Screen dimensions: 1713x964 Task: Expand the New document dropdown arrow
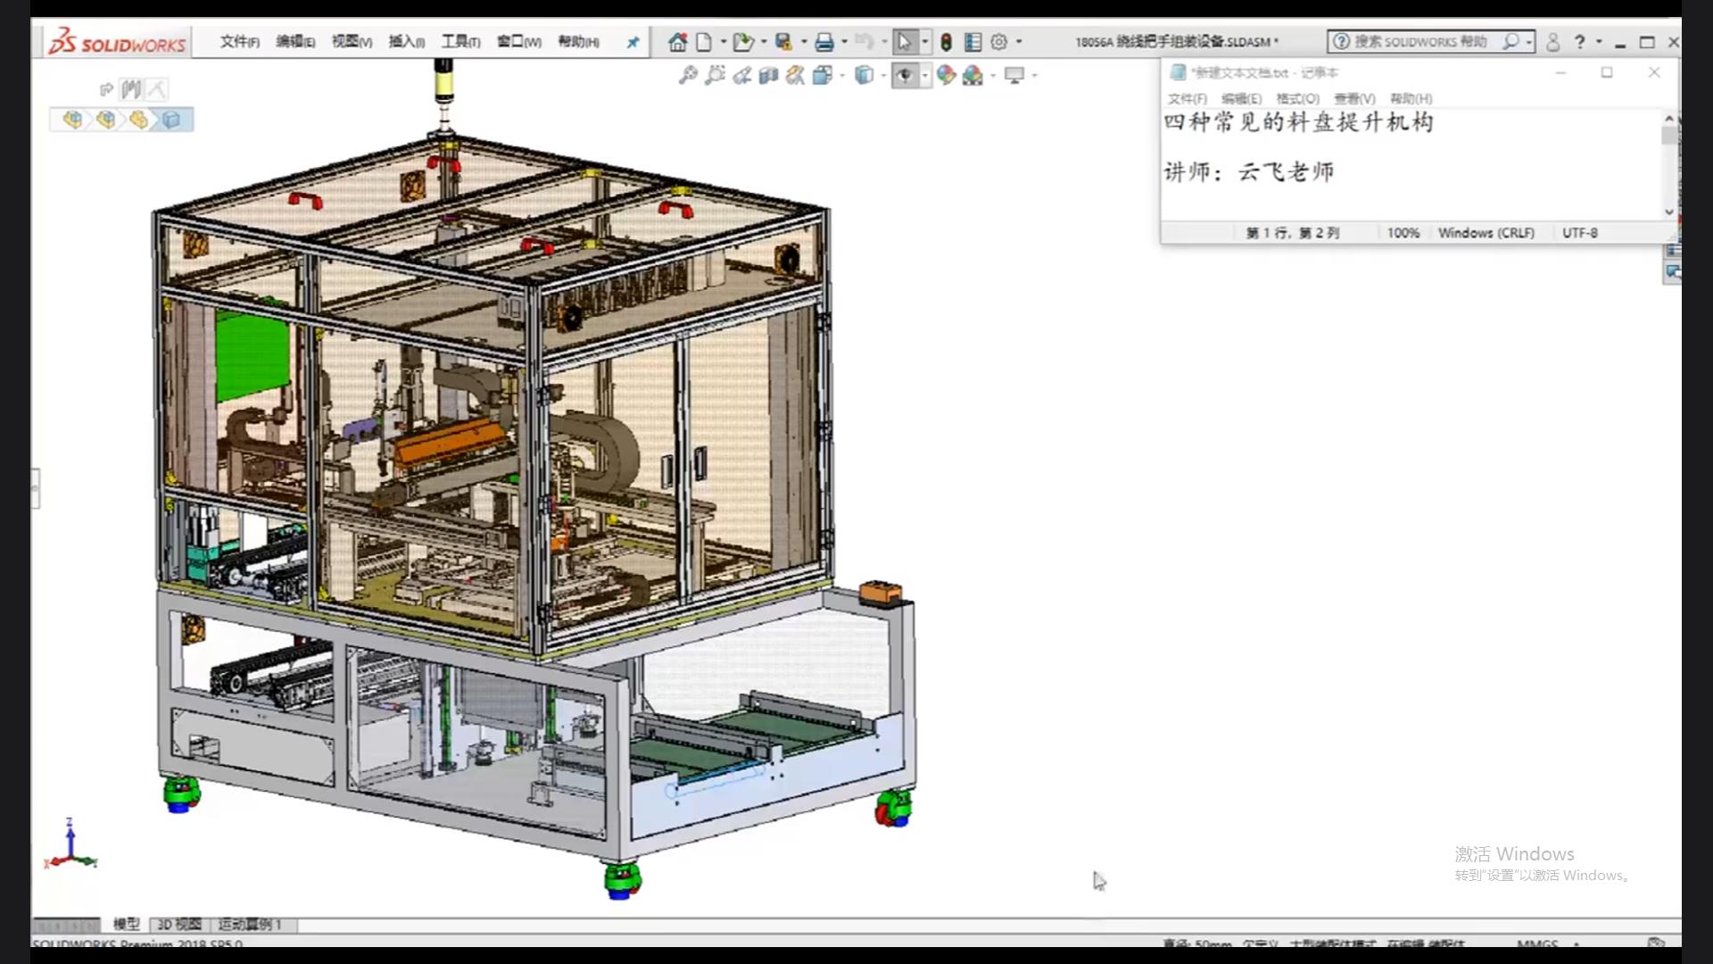[723, 42]
